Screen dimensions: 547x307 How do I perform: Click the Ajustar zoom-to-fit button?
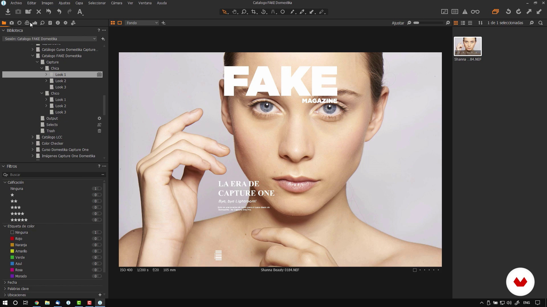(398, 23)
